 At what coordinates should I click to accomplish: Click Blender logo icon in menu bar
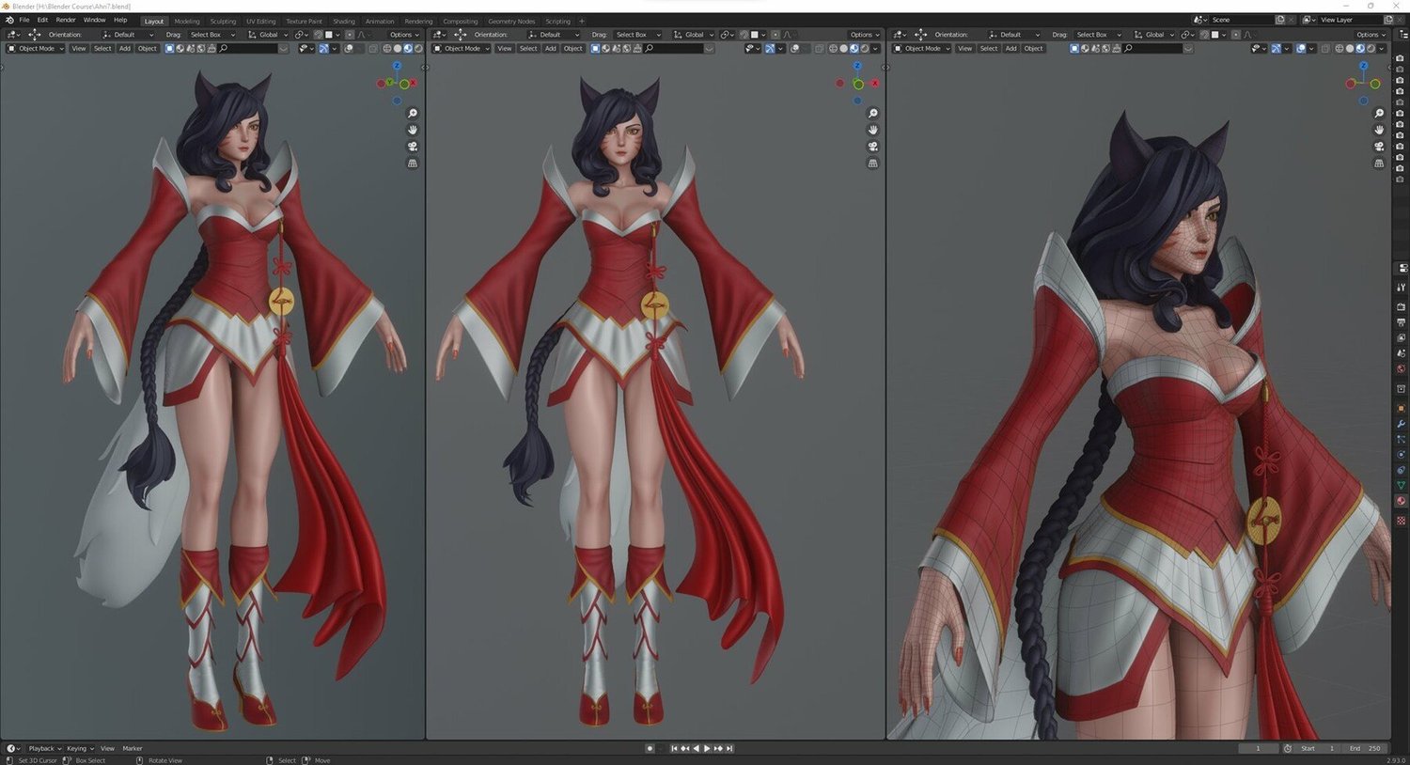tap(9, 20)
